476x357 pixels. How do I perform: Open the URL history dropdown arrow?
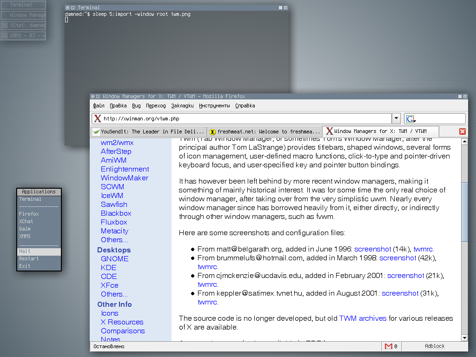click(x=396, y=119)
